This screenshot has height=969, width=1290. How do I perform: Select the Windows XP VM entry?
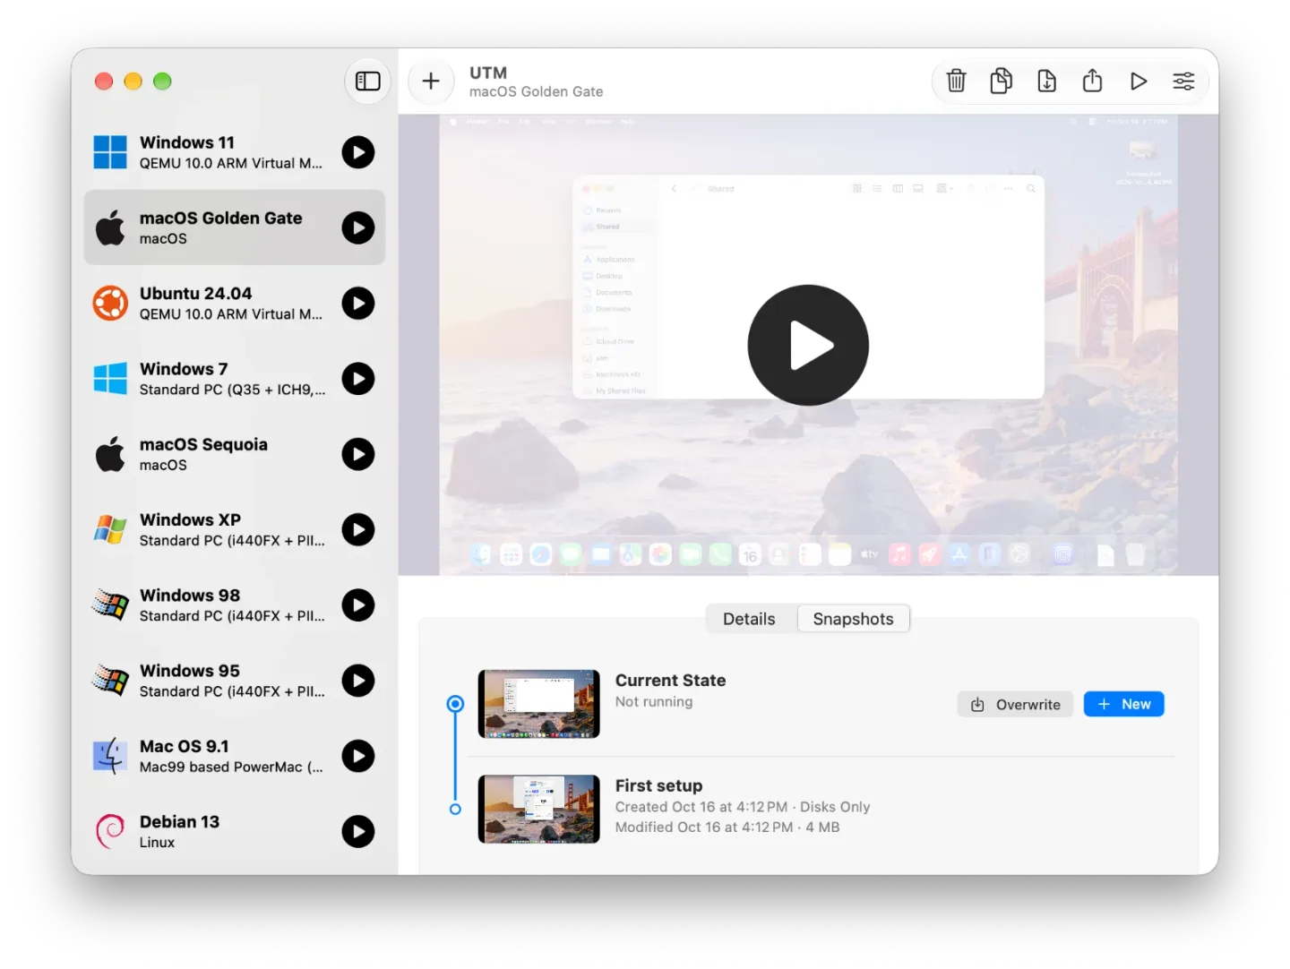click(235, 529)
